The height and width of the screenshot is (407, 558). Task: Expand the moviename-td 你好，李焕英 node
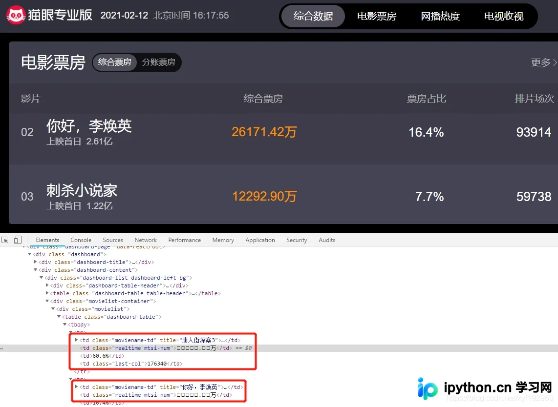(x=76, y=387)
